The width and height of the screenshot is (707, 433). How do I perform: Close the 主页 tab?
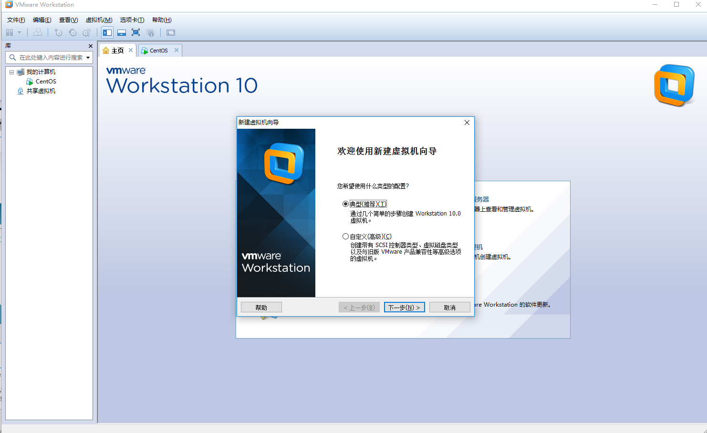pyautogui.click(x=131, y=50)
